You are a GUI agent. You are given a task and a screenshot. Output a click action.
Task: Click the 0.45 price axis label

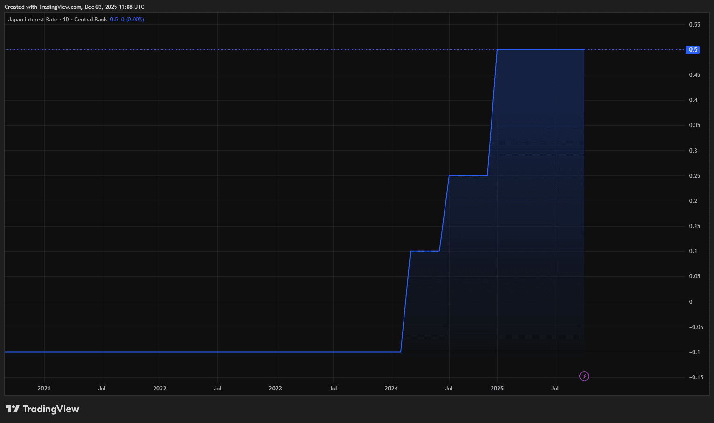694,75
